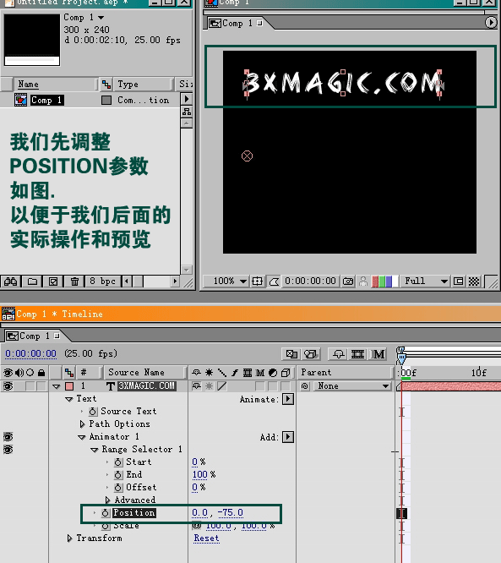Expand the Path Options group
The image size is (501, 563).
pos(82,424)
